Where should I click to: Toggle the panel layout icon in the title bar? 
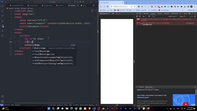click(78, 2)
